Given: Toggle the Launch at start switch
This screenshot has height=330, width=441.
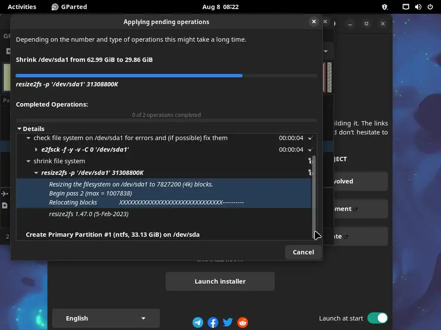Looking at the screenshot, I should point(377,318).
